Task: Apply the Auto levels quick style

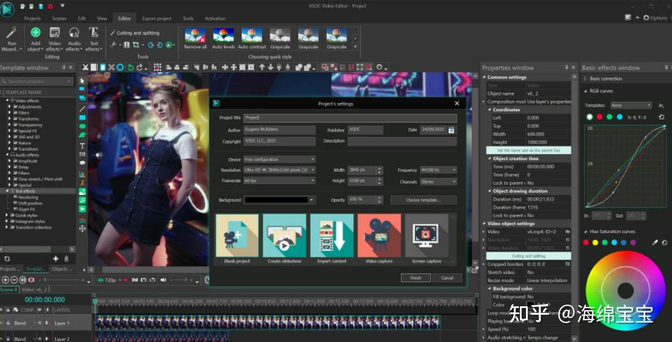Action: [223, 39]
